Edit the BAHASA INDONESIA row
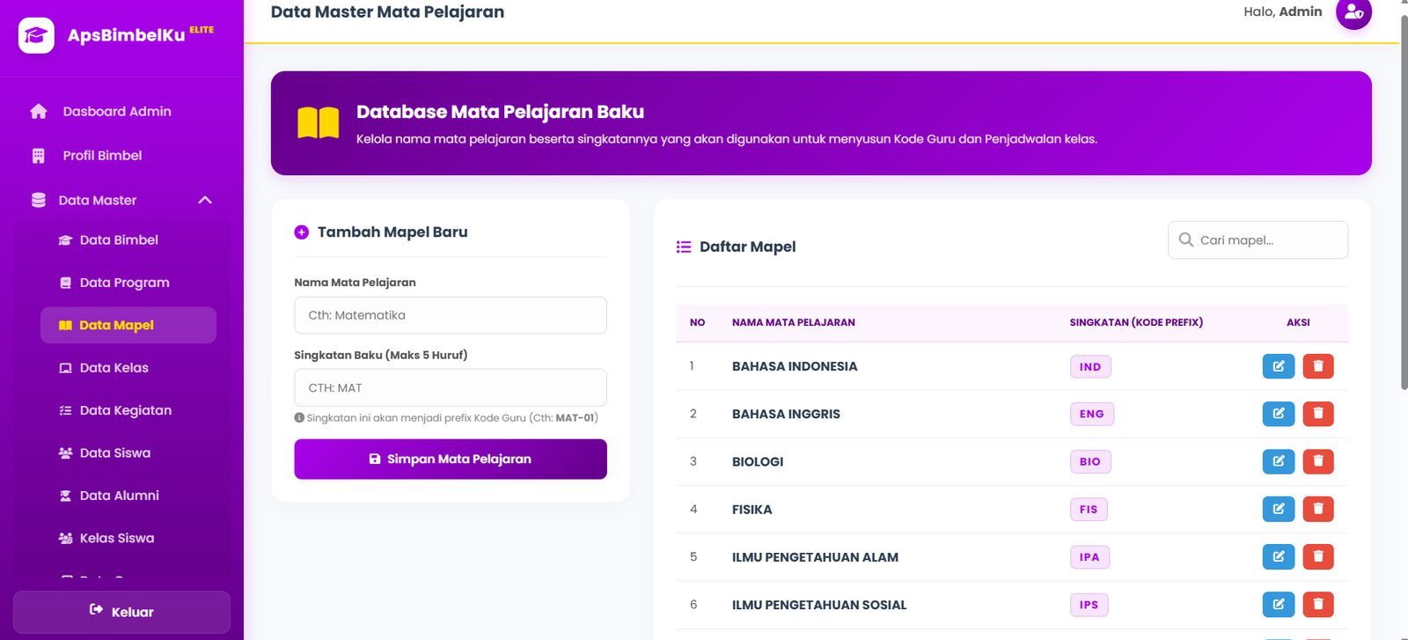 1279,366
